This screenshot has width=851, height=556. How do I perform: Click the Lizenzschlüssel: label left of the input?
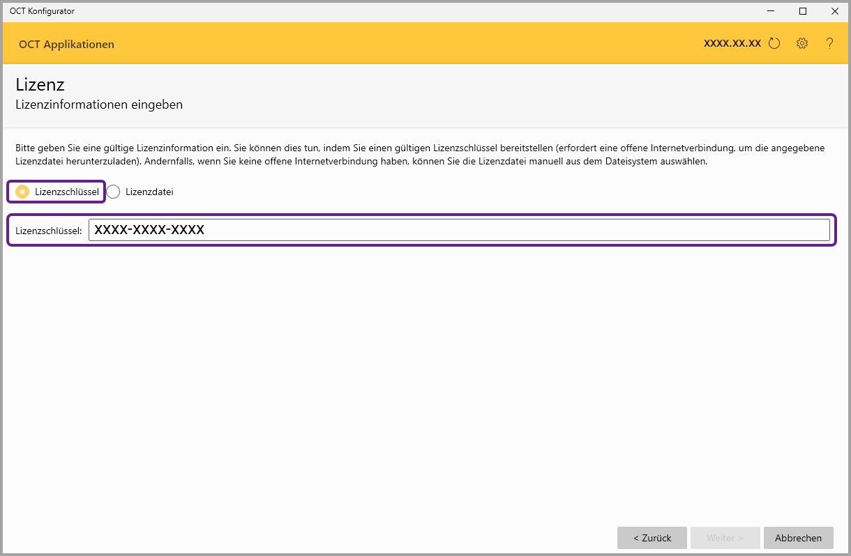(x=48, y=230)
